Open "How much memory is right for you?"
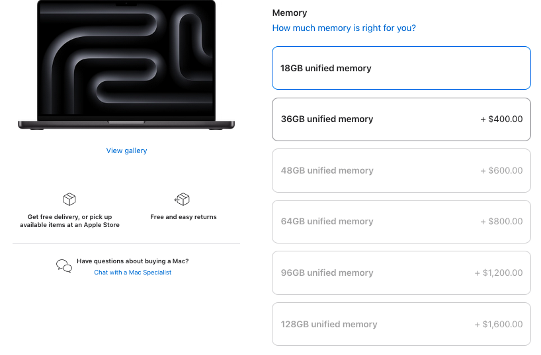 344,28
